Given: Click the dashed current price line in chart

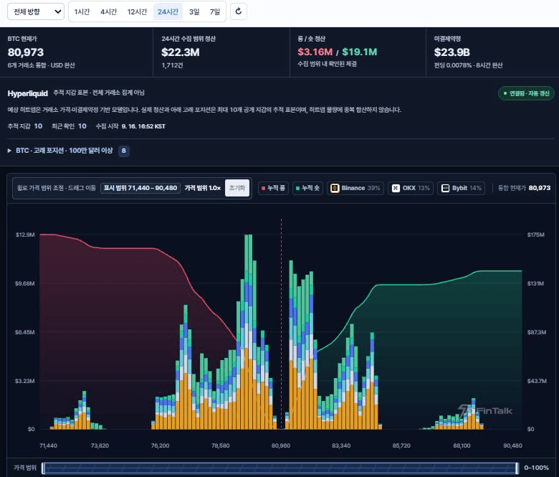Looking at the screenshot, I should point(281,323).
